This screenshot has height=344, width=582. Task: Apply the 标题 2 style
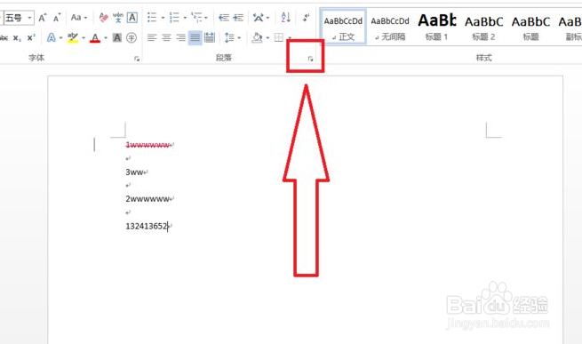483,28
